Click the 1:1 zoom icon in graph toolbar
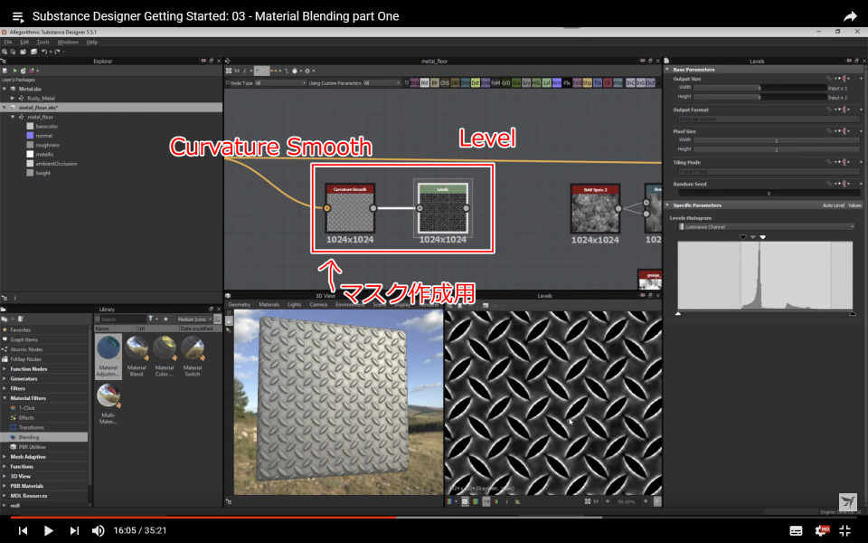Image resolution: width=868 pixels, height=543 pixels. tap(237, 71)
